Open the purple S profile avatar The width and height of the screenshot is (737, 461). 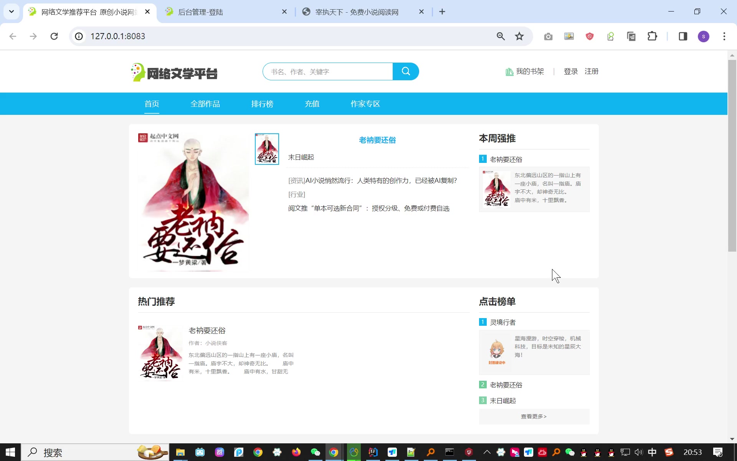(x=704, y=36)
